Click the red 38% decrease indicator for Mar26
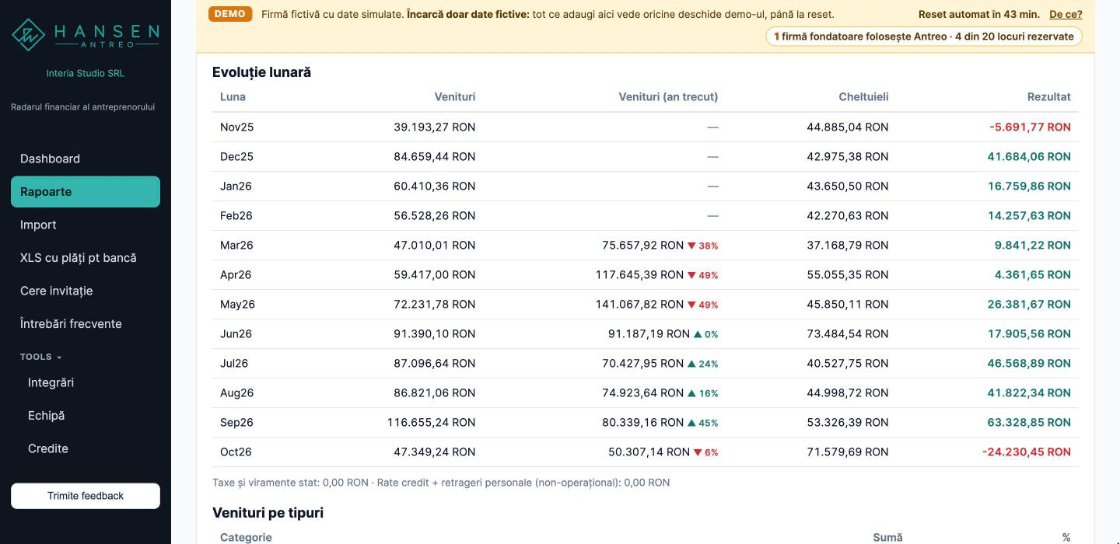1120x544 pixels. click(703, 246)
